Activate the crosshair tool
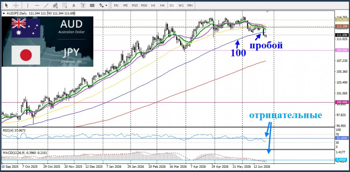Screen dimensions: 350x172 tap(16, 5)
